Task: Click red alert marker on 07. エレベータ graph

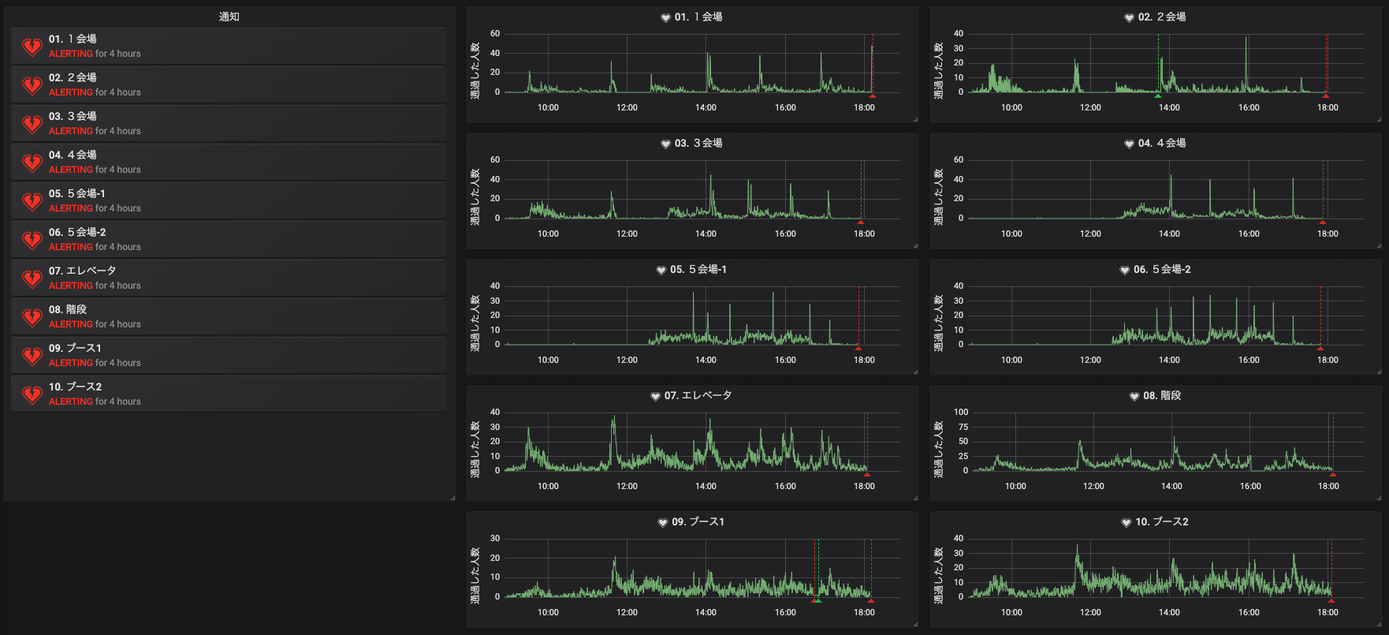Action: 867,474
